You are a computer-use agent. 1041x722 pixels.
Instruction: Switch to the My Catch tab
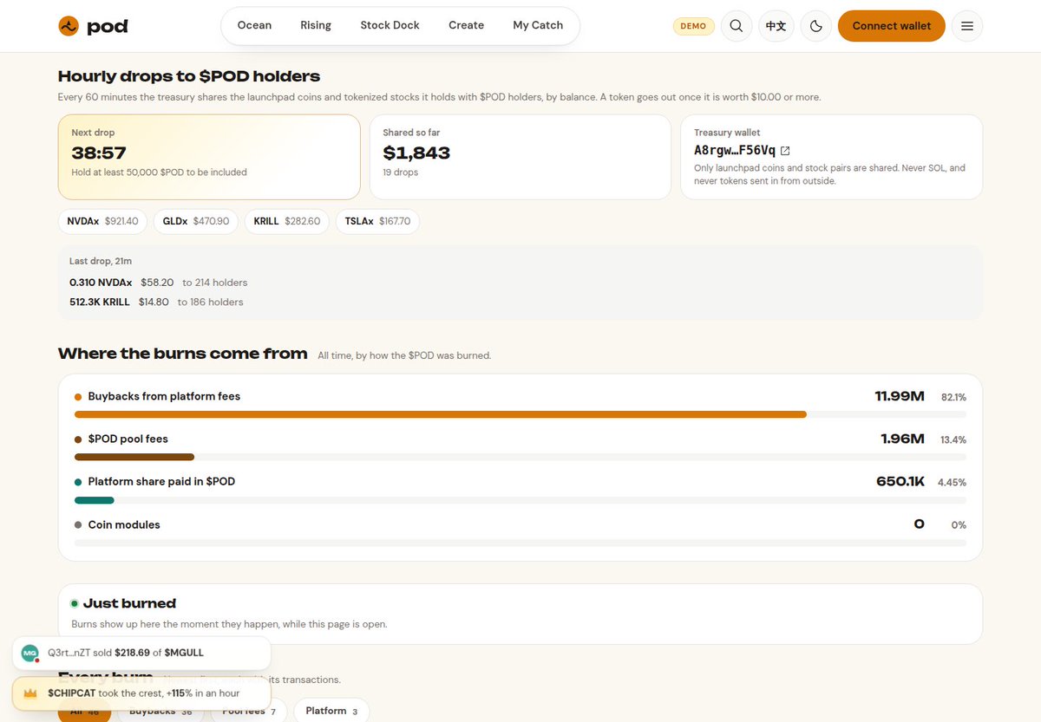coord(538,26)
